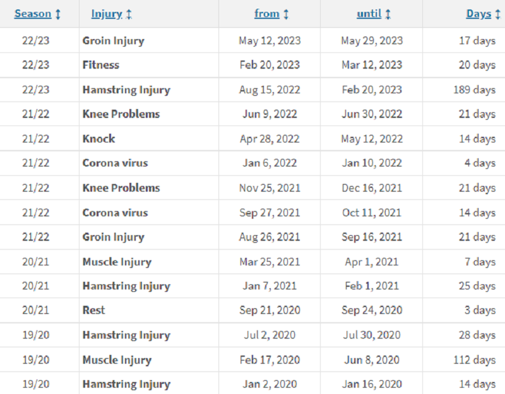Sort table by from date header link

pos(266,14)
